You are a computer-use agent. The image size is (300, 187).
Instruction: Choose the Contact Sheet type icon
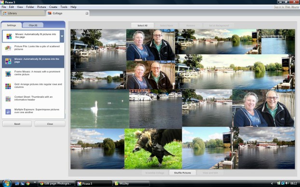(8, 99)
